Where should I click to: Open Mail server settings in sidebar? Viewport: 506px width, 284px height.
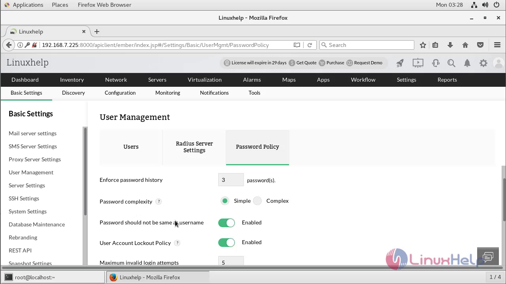click(32, 133)
